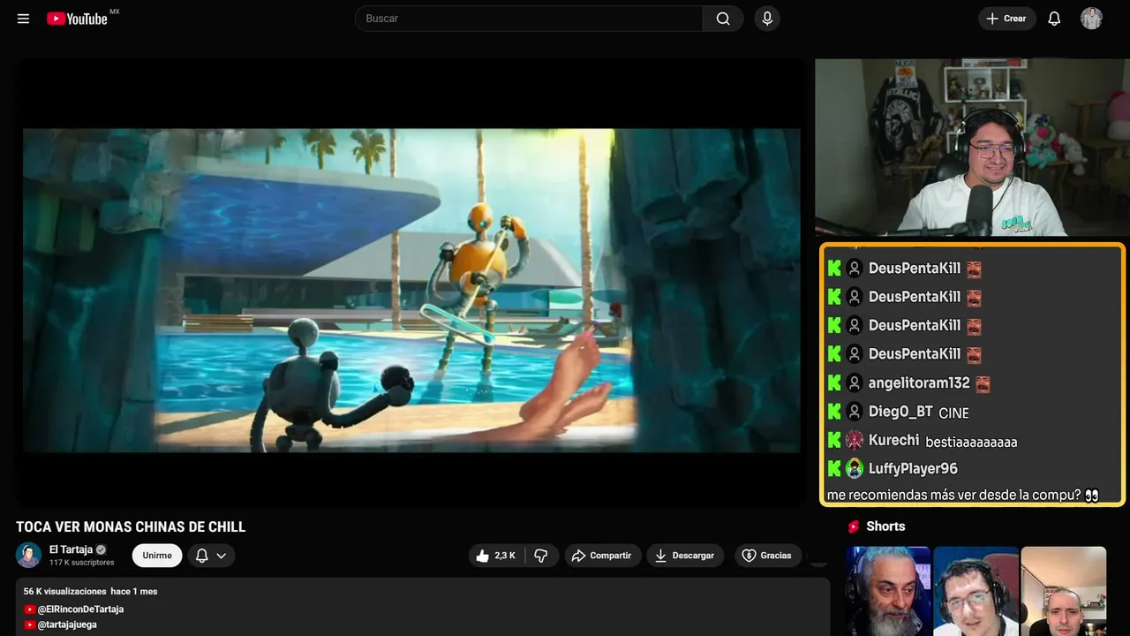
Task: Open the @ElRinconDeTartaja link
Action: pos(80,609)
